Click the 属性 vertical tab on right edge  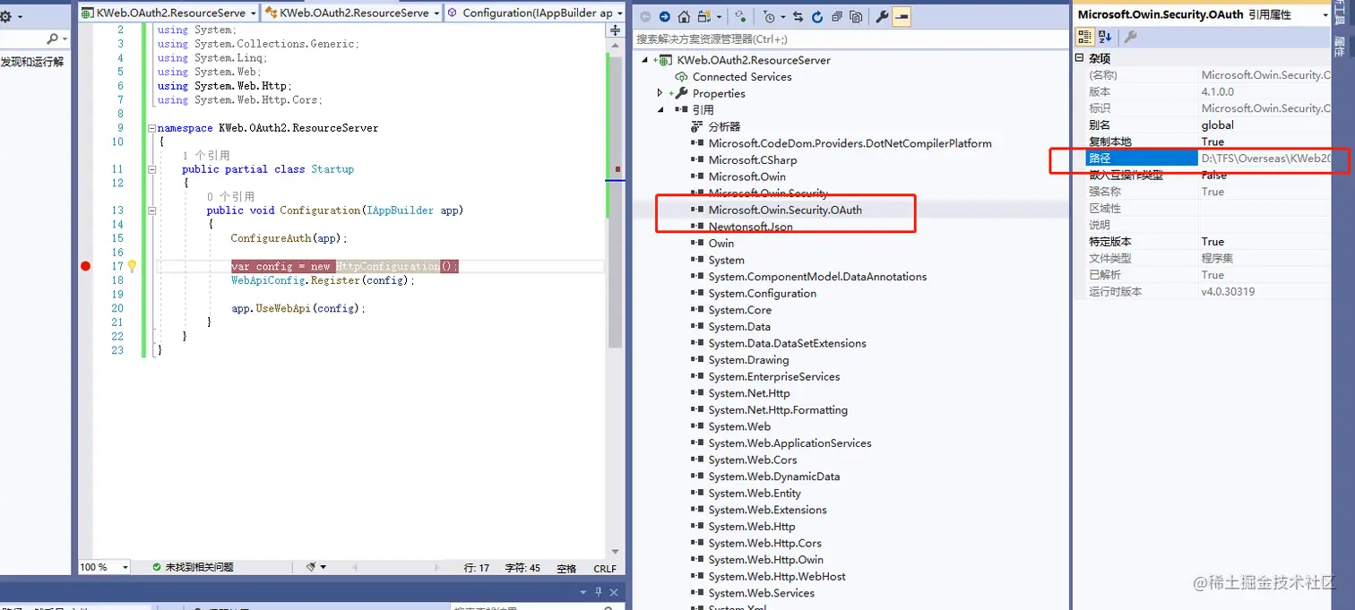pos(1338,47)
